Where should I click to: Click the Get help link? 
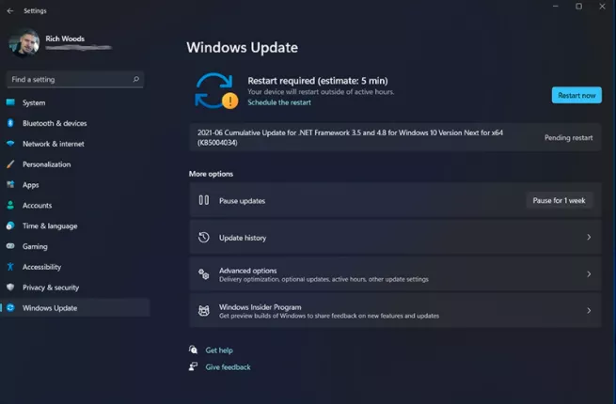pos(219,350)
